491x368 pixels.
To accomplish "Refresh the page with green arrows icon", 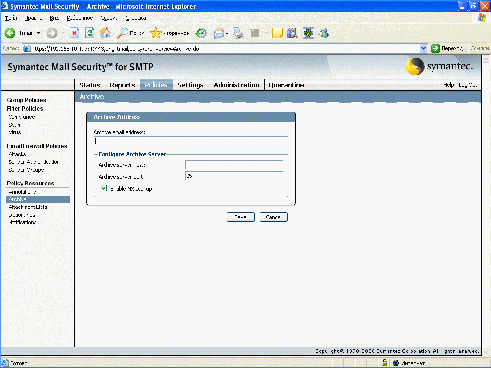I will coord(90,33).
